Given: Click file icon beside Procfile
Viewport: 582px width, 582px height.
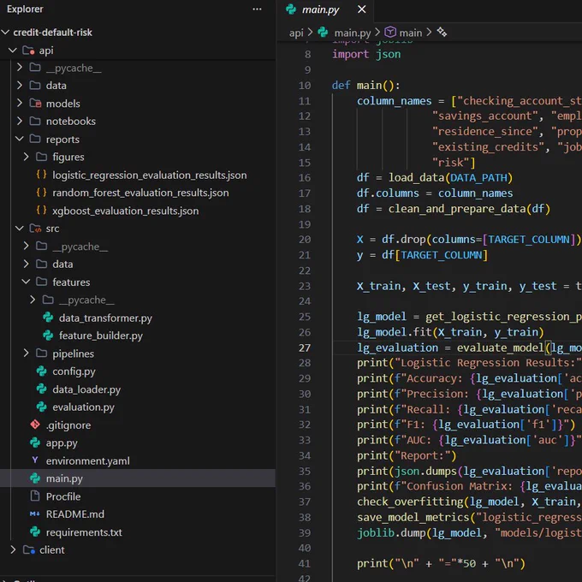Looking at the screenshot, I should point(35,496).
